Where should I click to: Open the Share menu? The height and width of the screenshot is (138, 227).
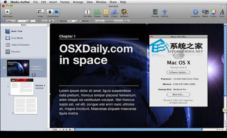click(113, 2)
